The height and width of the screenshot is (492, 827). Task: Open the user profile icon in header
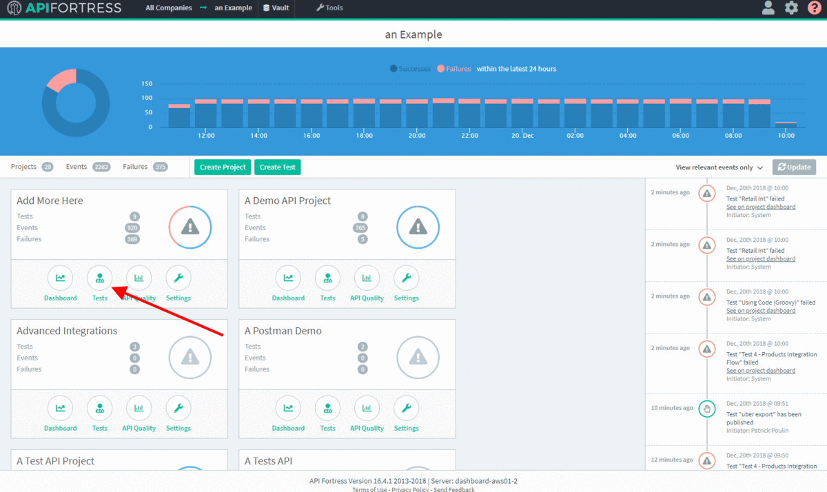point(768,8)
